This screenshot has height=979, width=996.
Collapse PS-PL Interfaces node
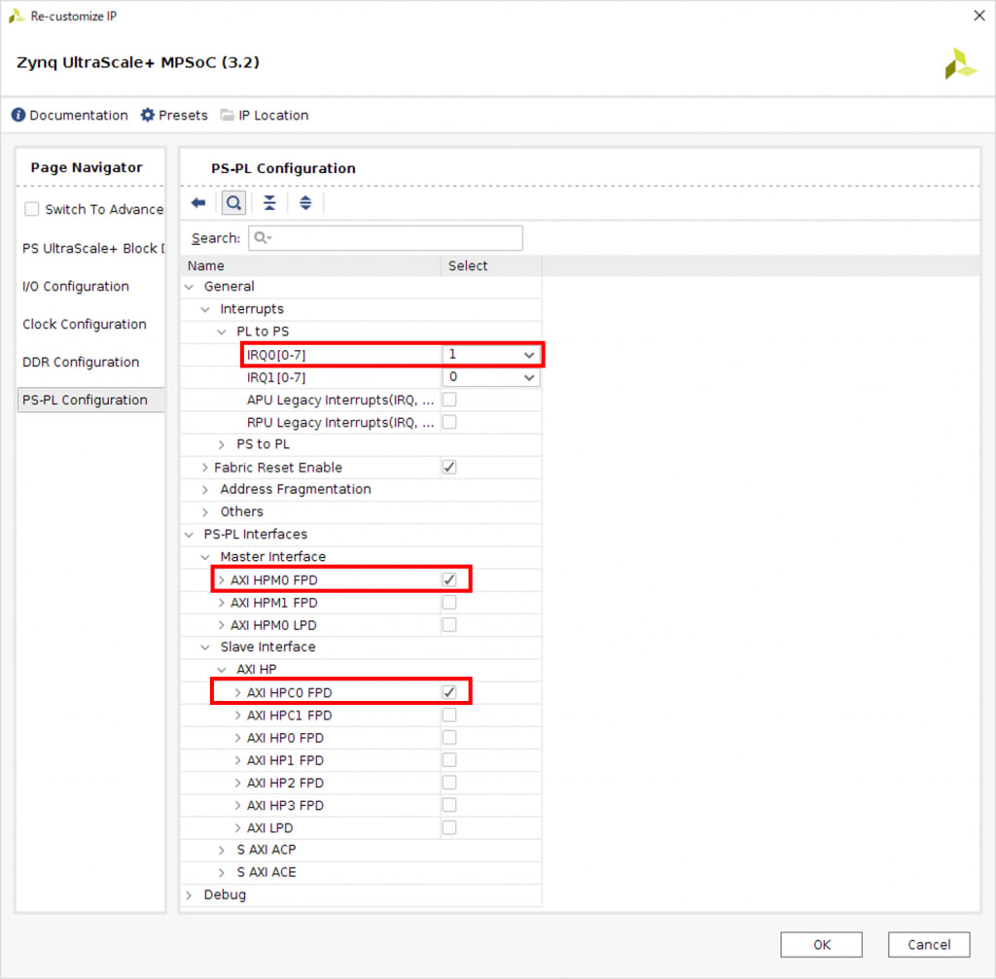pos(190,535)
